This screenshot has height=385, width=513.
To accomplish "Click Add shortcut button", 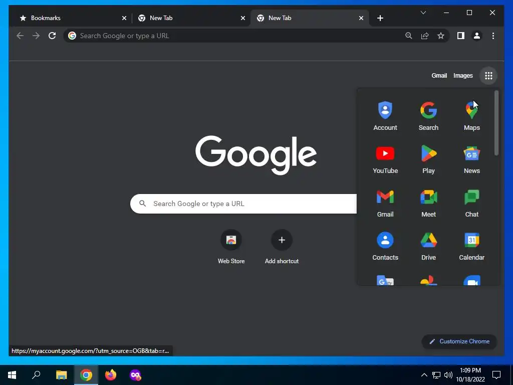I will point(282,247).
